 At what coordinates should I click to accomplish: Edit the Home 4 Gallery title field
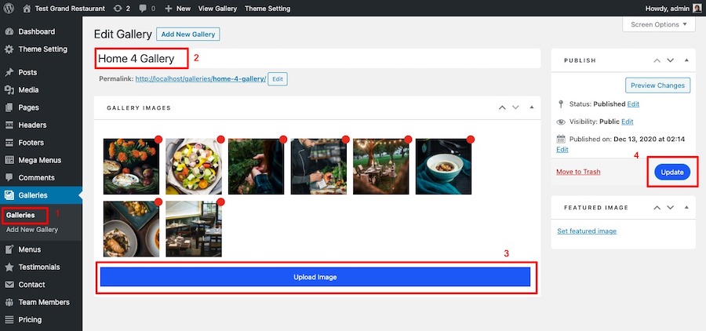coord(314,59)
